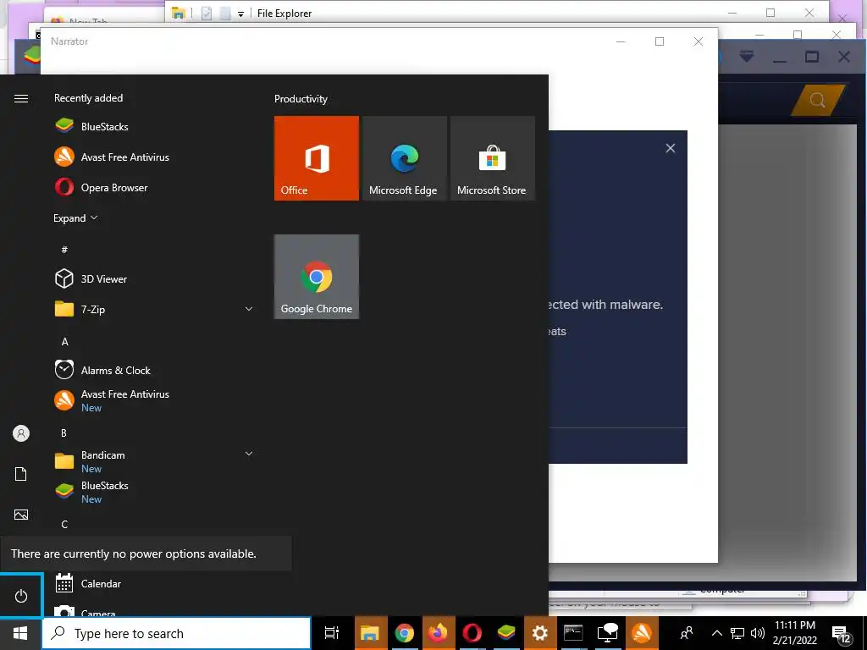Switch to Avast on the taskbar

point(642,633)
